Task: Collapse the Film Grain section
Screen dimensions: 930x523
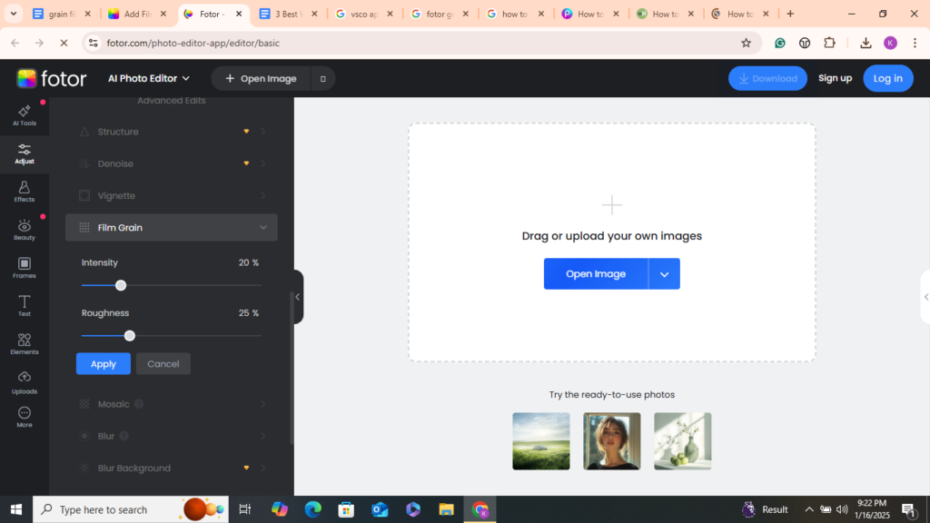Action: [263, 228]
